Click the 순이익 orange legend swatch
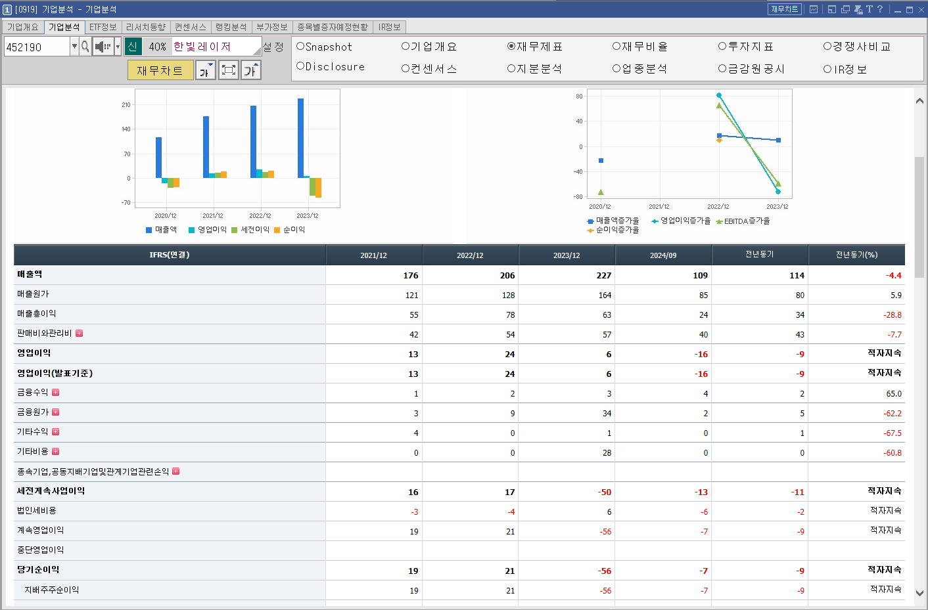Viewport: 928px width, 610px height. tap(277, 230)
